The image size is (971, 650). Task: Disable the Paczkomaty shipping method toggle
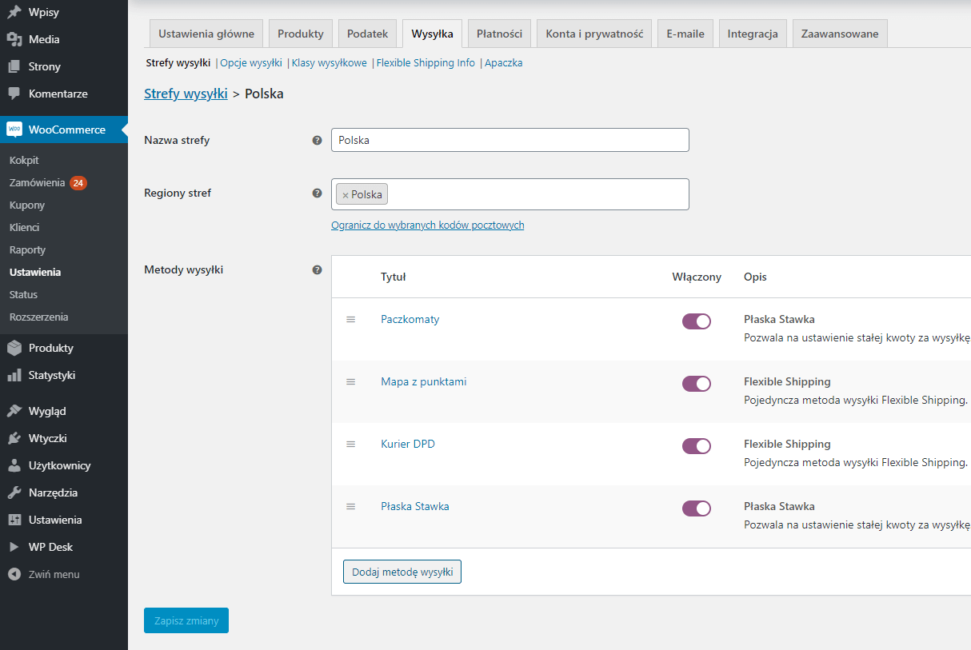[x=696, y=321]
